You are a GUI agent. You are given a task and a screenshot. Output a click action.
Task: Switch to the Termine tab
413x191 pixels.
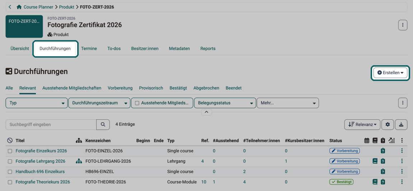point(89,49)
